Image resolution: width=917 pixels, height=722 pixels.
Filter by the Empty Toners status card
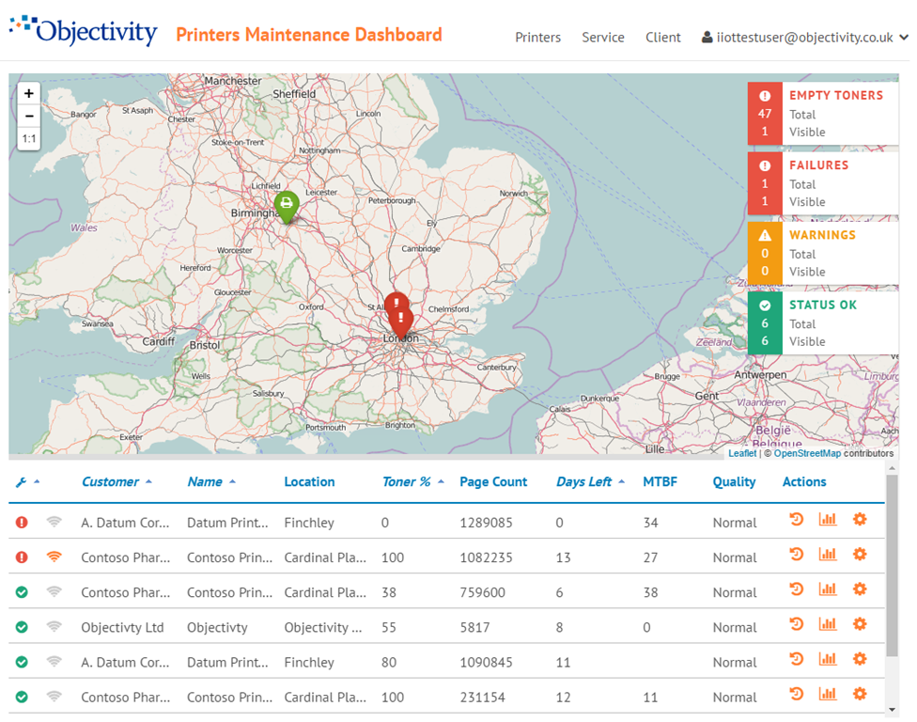point(823,114)
